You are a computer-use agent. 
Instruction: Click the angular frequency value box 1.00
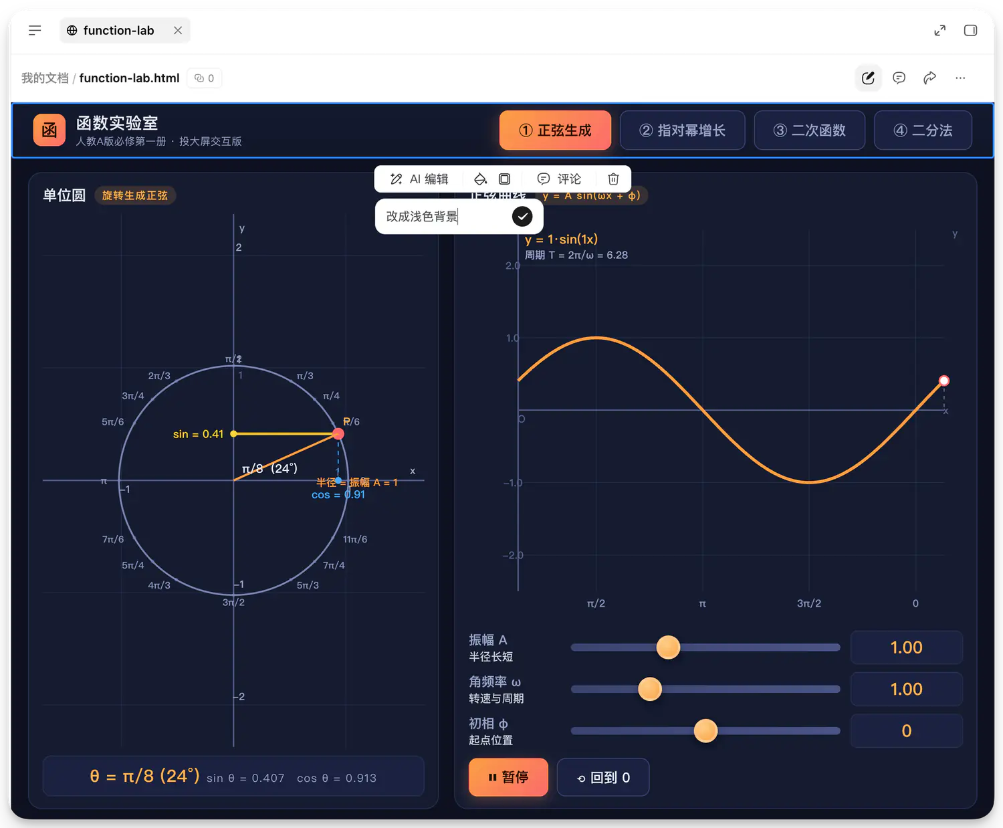click(906, 689)
